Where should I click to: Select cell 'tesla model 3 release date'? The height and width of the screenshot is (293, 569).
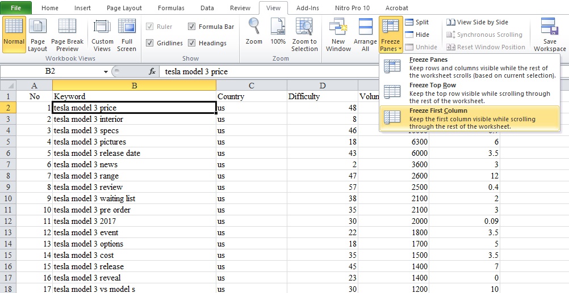tap(134, 153)
